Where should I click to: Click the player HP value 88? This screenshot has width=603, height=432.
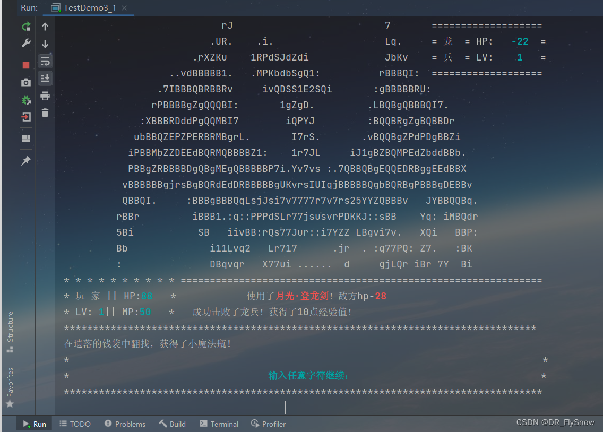147,296
